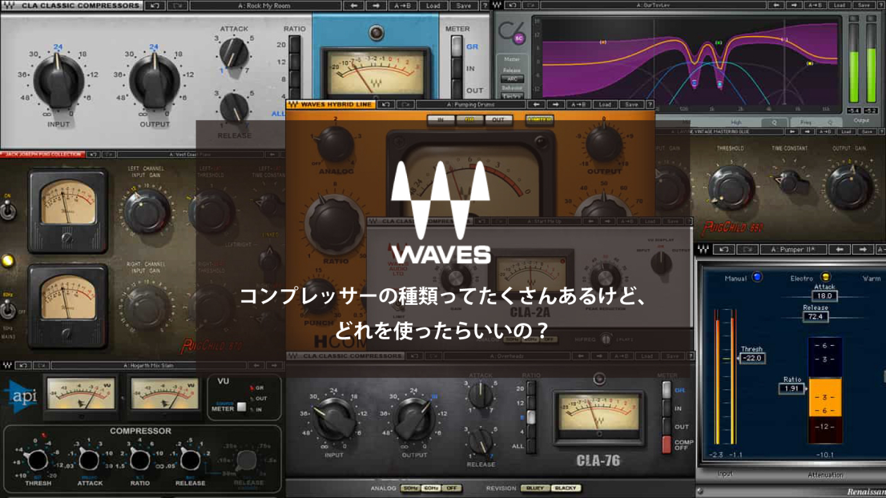Choose BLACKY revision on the black CLA-76
The image size is (886, 498).
[x=565, y=488]
